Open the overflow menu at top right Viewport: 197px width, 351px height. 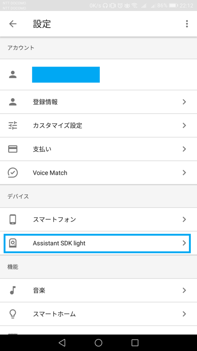(187, 24)
